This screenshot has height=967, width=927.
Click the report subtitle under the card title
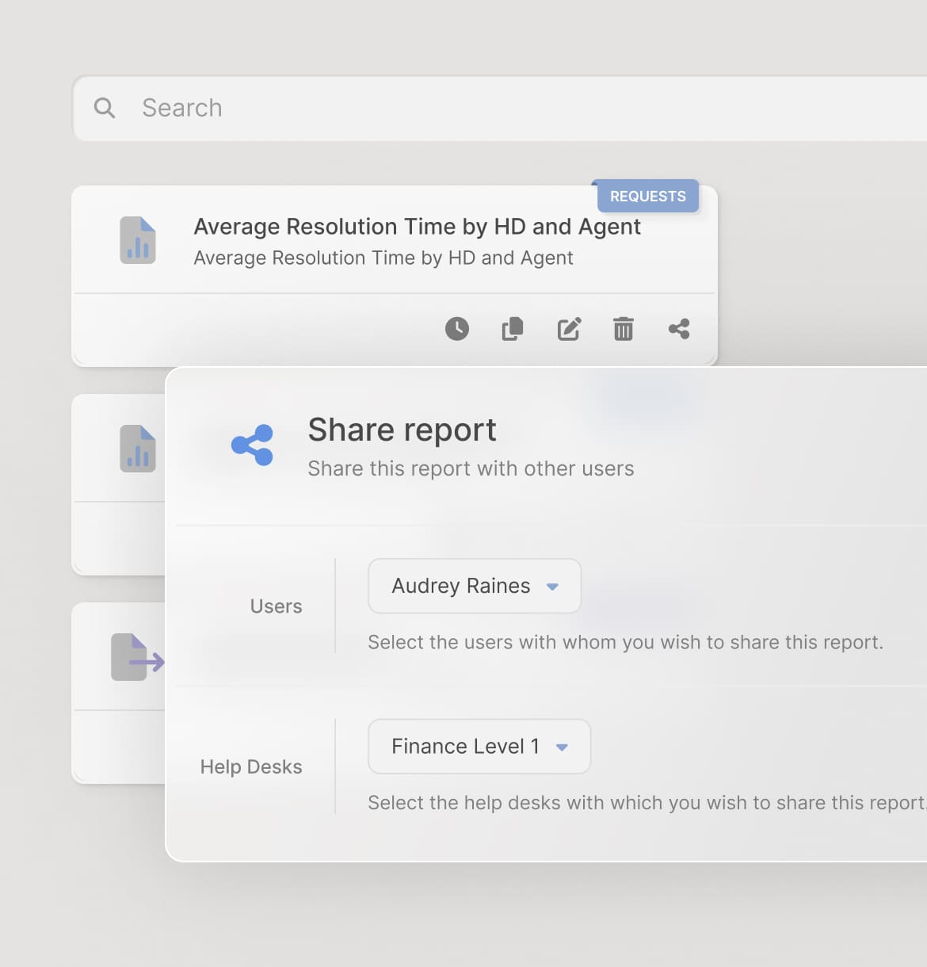point(383,258)
